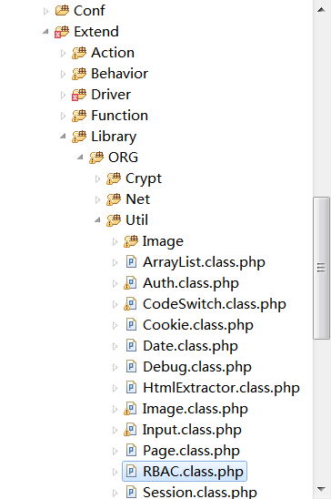Click the Action folder icon
Viewport: 331px width, 499px height.
(79, 53)
